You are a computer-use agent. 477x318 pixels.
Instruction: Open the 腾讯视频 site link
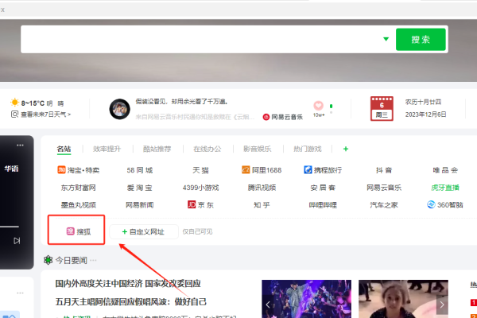click(x=262, y=188)
